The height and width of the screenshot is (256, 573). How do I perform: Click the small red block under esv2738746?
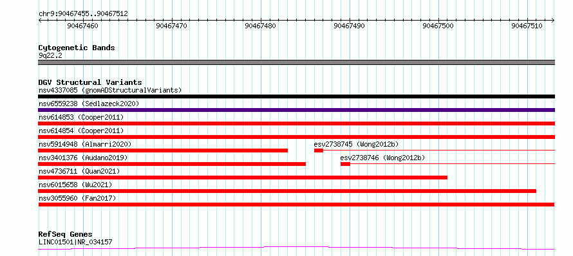coord(345,164)
